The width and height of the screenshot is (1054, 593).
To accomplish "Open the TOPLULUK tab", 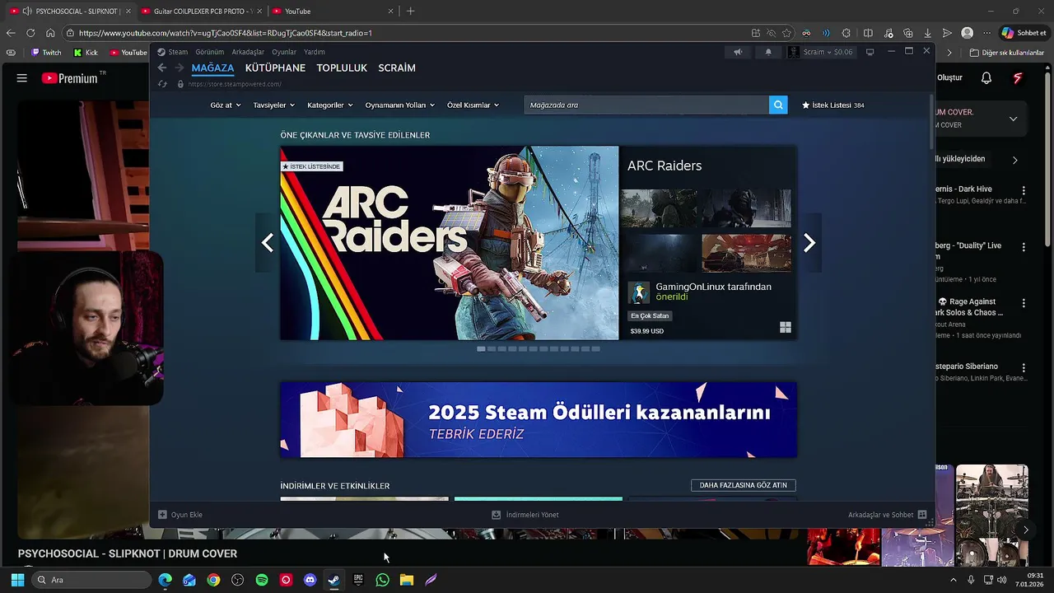I will tap(342, 68).
